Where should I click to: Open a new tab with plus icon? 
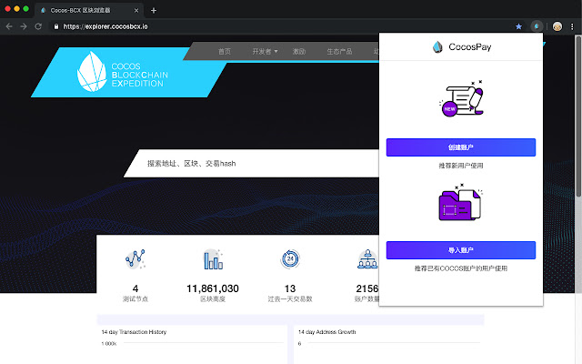154,10
